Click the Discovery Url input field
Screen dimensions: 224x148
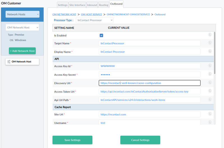150,83
